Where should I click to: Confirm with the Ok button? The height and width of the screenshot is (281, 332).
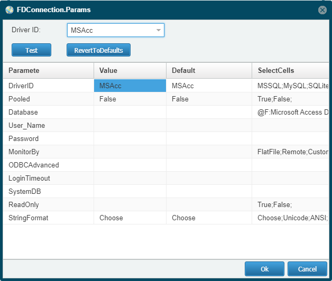tap(264, 269)
